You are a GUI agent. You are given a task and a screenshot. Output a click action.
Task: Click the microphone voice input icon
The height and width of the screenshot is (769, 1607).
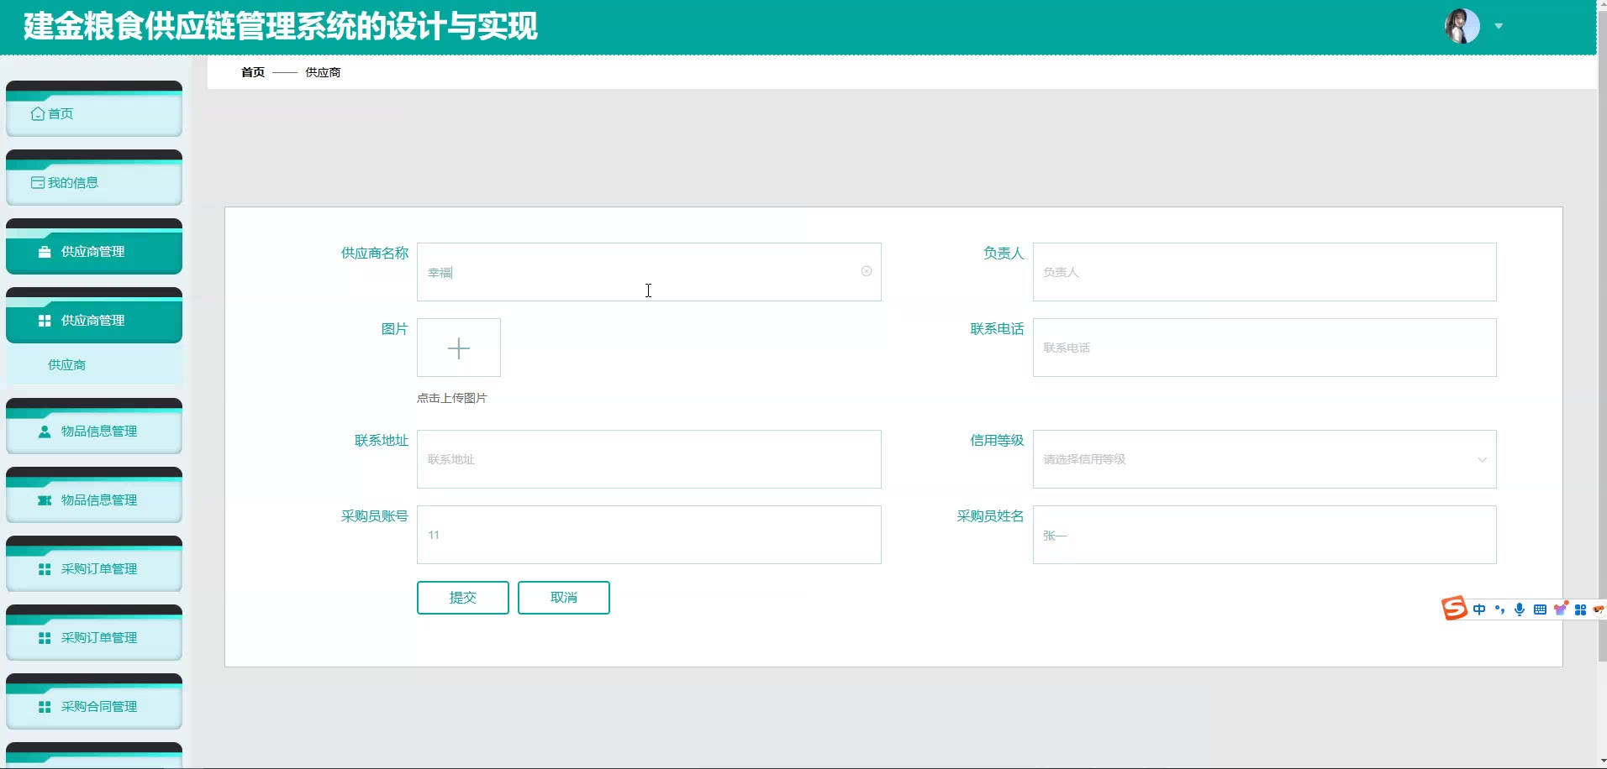click(1520, 609)
